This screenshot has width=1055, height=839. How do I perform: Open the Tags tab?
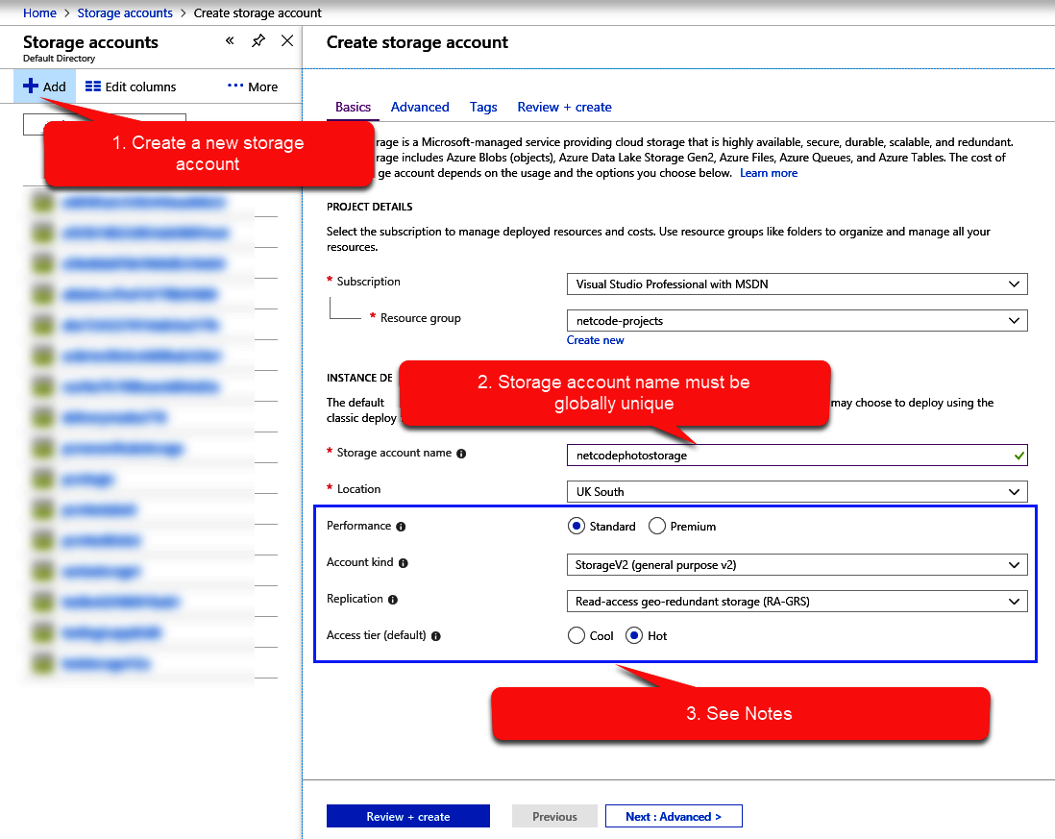point(483,107)
